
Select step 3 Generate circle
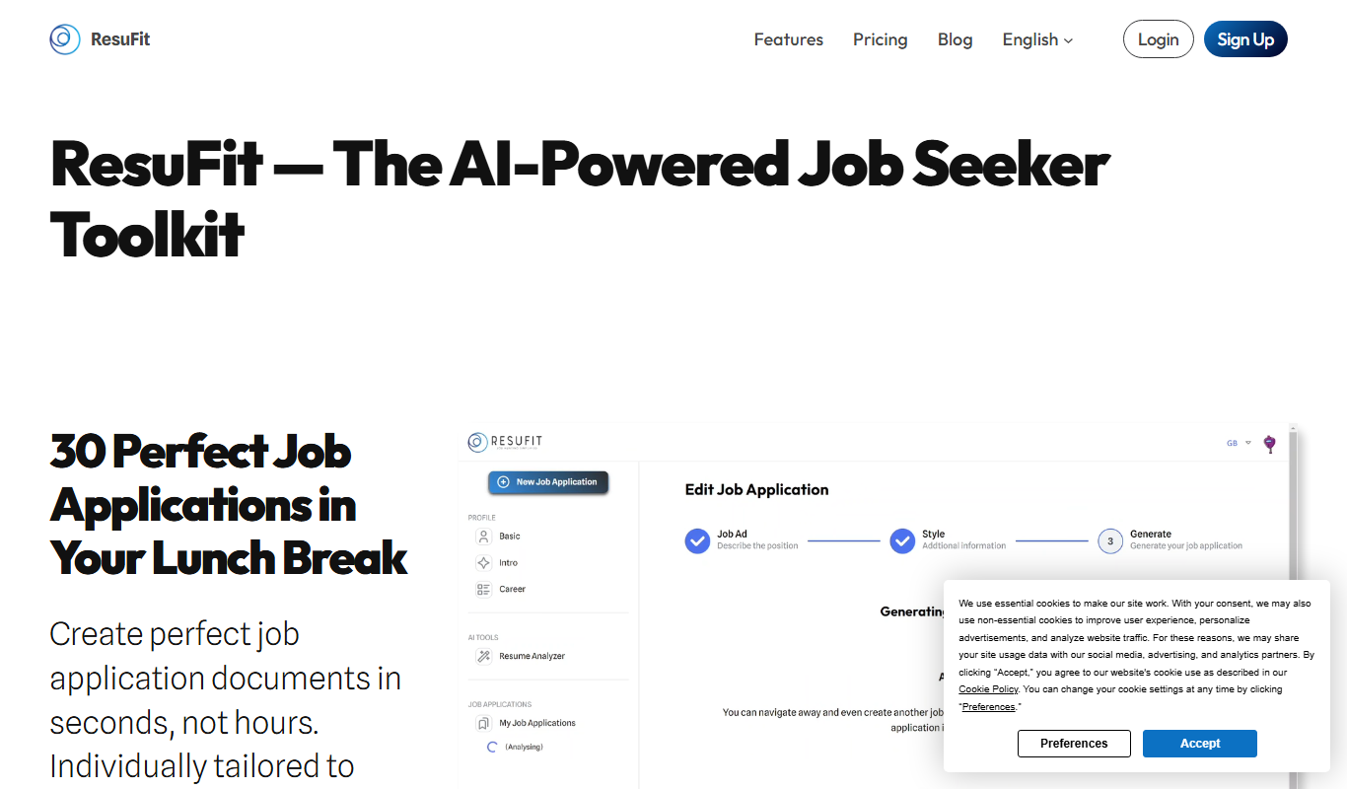click(1110, 540)
